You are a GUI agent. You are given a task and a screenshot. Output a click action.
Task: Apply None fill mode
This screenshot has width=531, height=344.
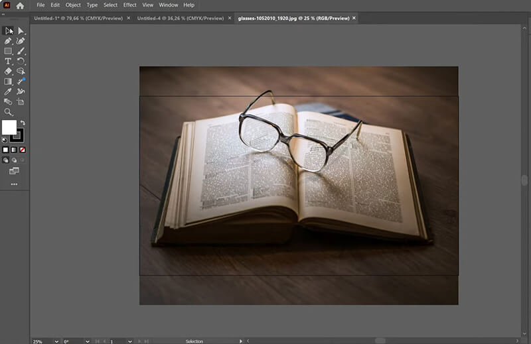coord(23,150)
